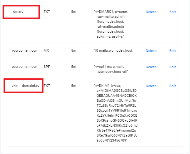Delete the MX record for yourdomain.com
This screenshot has width=190, height=154.
point(151,51)
